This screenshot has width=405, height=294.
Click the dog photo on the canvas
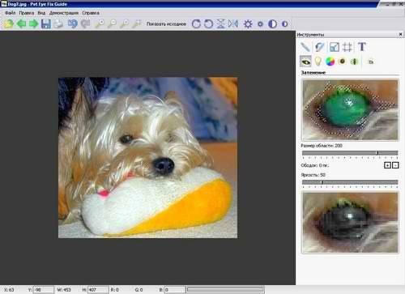click(x=148, y=158)
